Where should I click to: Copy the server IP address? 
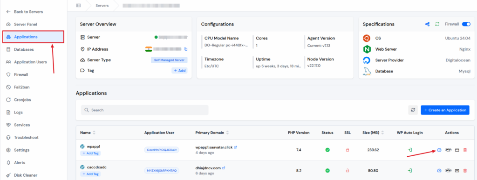[185, 49]
